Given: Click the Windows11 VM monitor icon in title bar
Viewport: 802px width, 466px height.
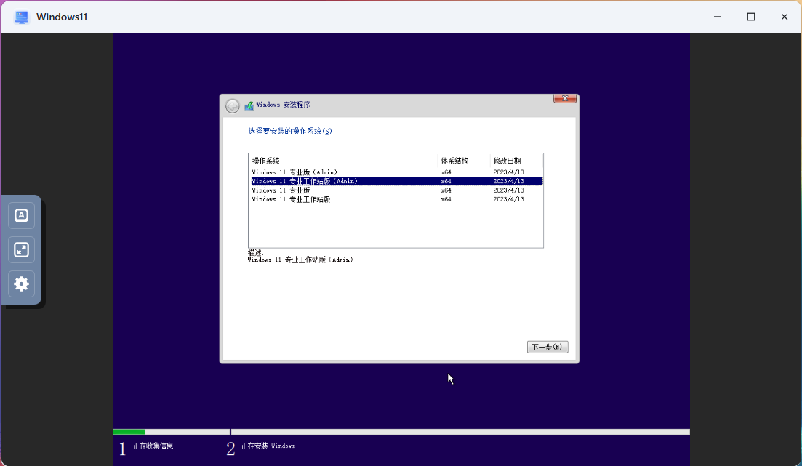Looking at the screenshot, I should pyautogui.click(x=22, y=17).
